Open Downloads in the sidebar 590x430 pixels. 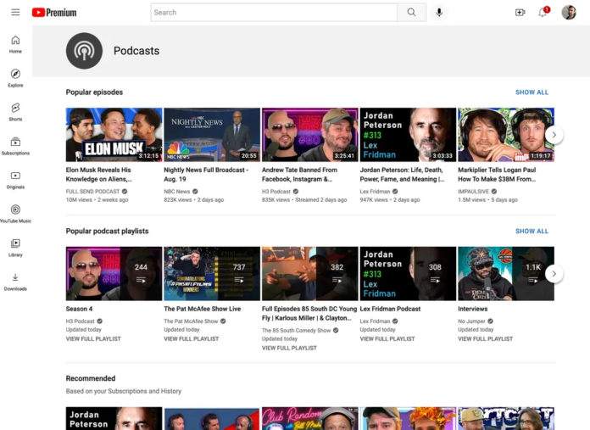click(x=15, y=281)
